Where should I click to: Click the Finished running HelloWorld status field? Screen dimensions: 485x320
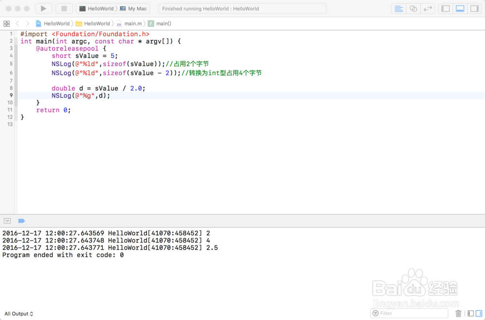pos(242,9)
